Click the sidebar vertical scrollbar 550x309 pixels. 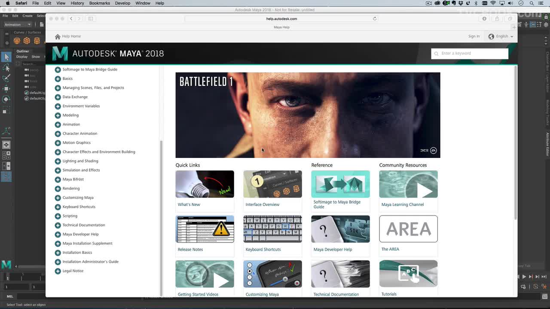tap(161, 218)
